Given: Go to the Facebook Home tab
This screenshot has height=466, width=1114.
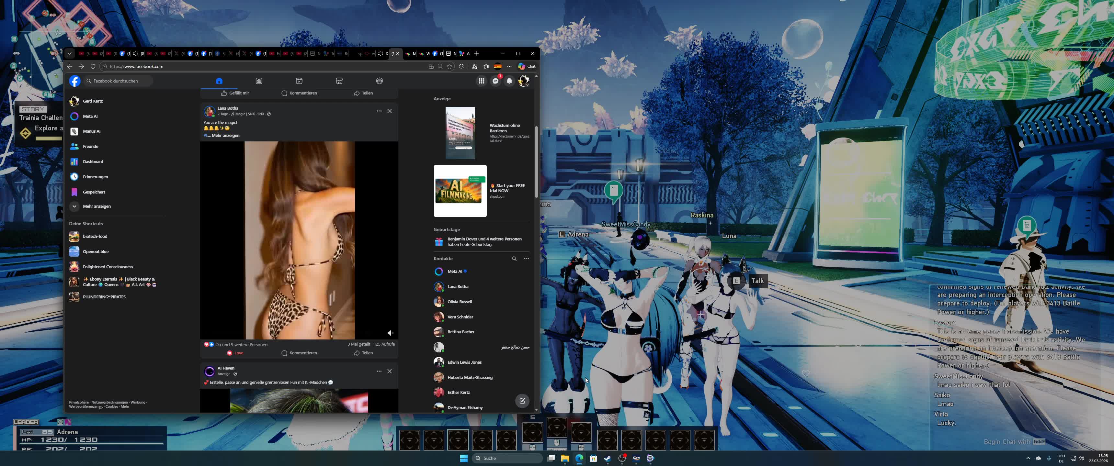Looking at the screenshot, I should point(219,81).
